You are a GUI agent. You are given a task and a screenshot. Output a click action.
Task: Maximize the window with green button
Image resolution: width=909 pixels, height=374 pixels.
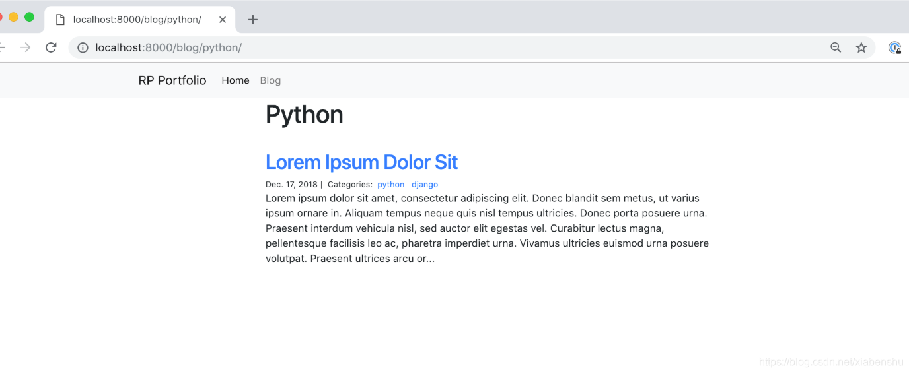click(x=29, y=17)
